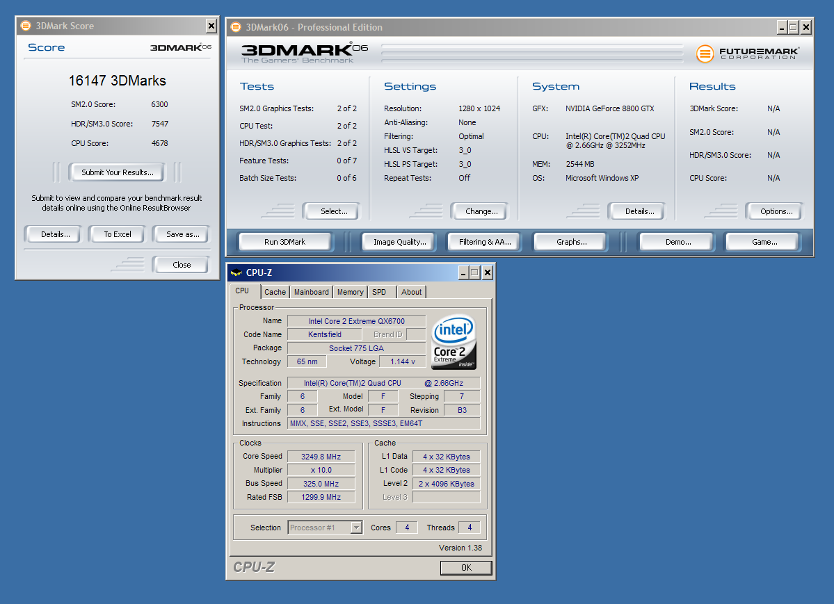Click the Bus Speed value 325.0 MHz
The width and height of the screenshot is (834, 604).
point(321,484)
